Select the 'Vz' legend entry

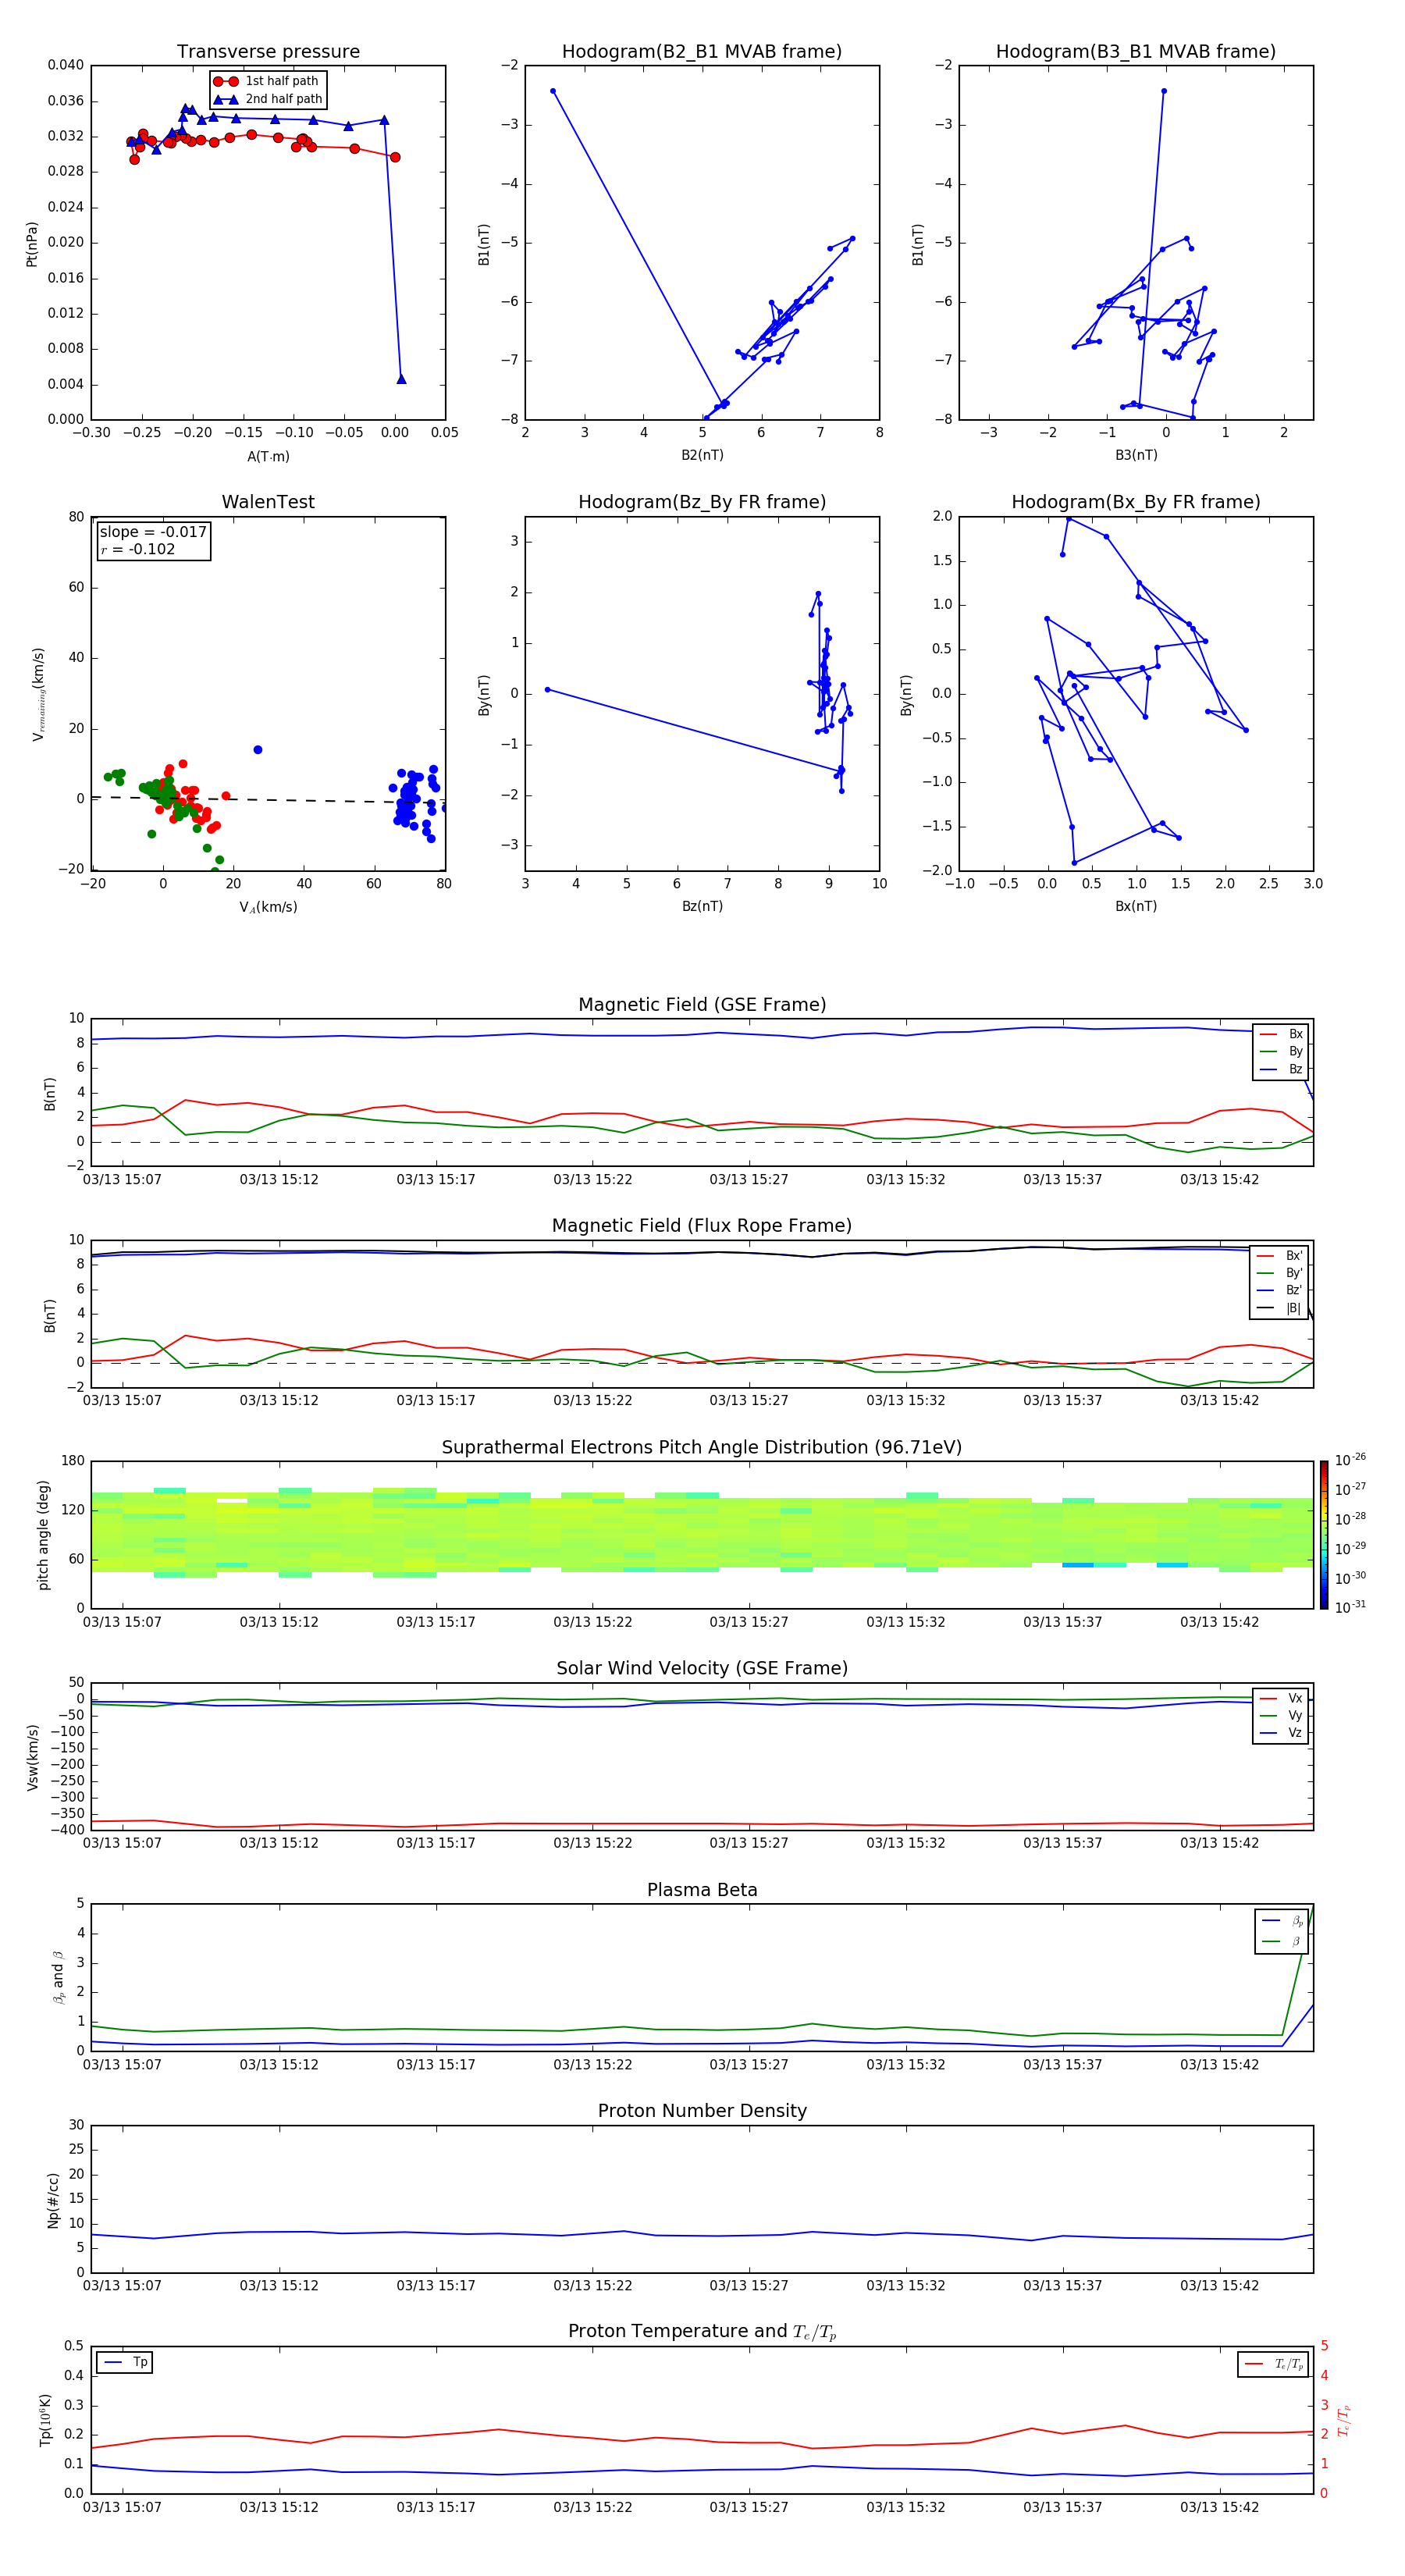pos(1282,1733)
